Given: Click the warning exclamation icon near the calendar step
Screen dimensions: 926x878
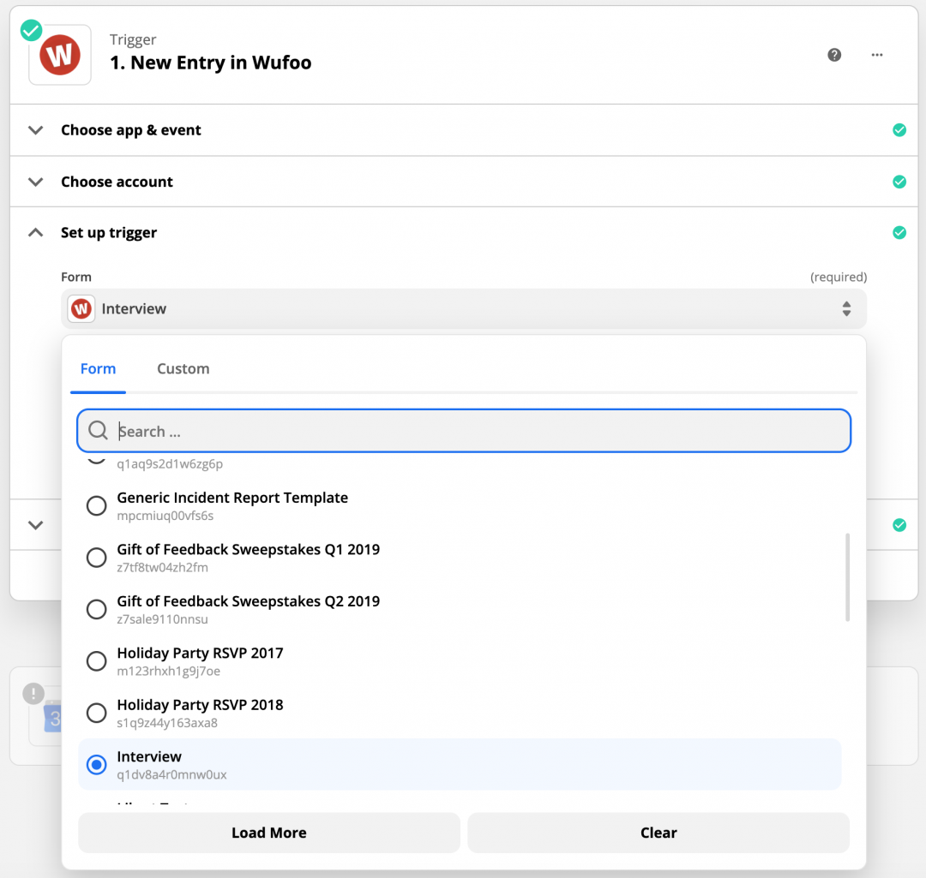Looking at the screenshot, I should pyautogui.click(x=33, y=693).
